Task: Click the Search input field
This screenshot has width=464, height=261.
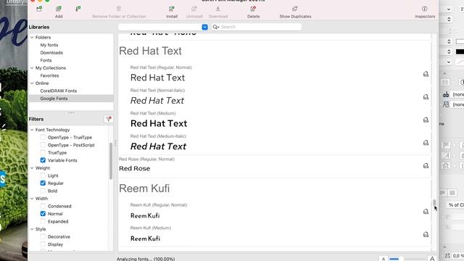Action: coord(256,27)
